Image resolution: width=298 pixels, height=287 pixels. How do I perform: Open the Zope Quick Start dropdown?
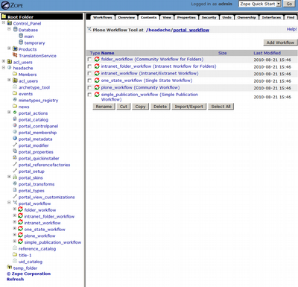(260, 4)
